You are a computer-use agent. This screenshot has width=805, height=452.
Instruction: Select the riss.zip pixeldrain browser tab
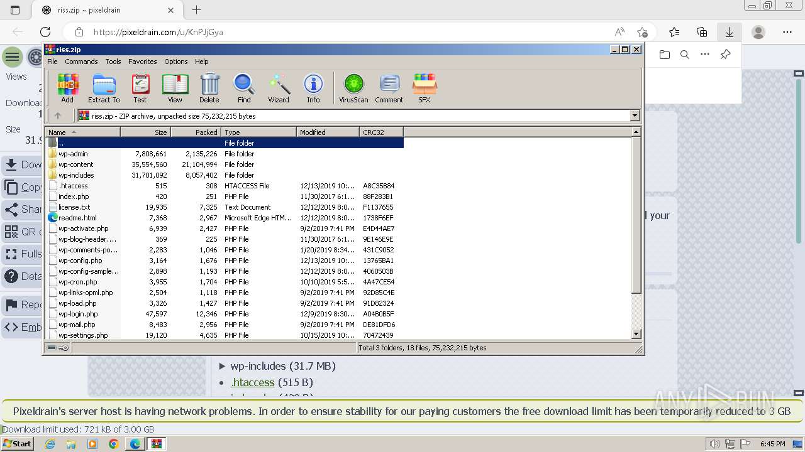(x=107, y=10)
